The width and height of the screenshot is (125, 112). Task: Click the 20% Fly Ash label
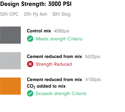pos(35,14)
